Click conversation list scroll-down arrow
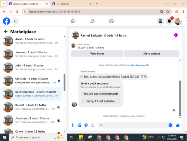The image size is (187, 141). click(64, 132)
